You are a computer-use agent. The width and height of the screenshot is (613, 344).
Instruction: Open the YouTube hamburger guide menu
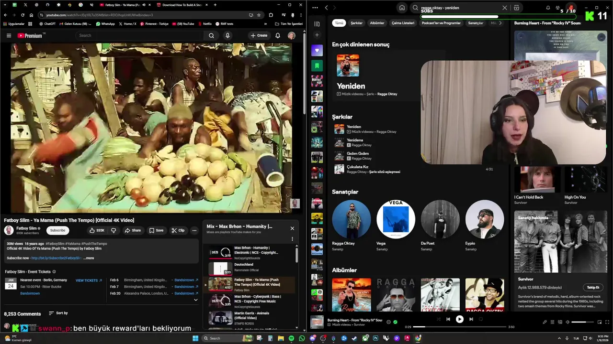point(9,35)
